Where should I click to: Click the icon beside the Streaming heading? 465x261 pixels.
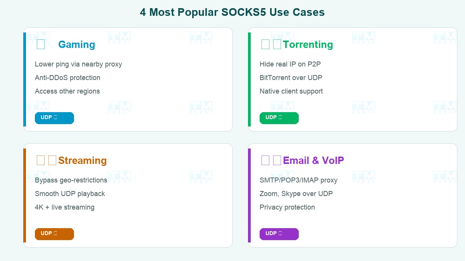tap(46, 160)
